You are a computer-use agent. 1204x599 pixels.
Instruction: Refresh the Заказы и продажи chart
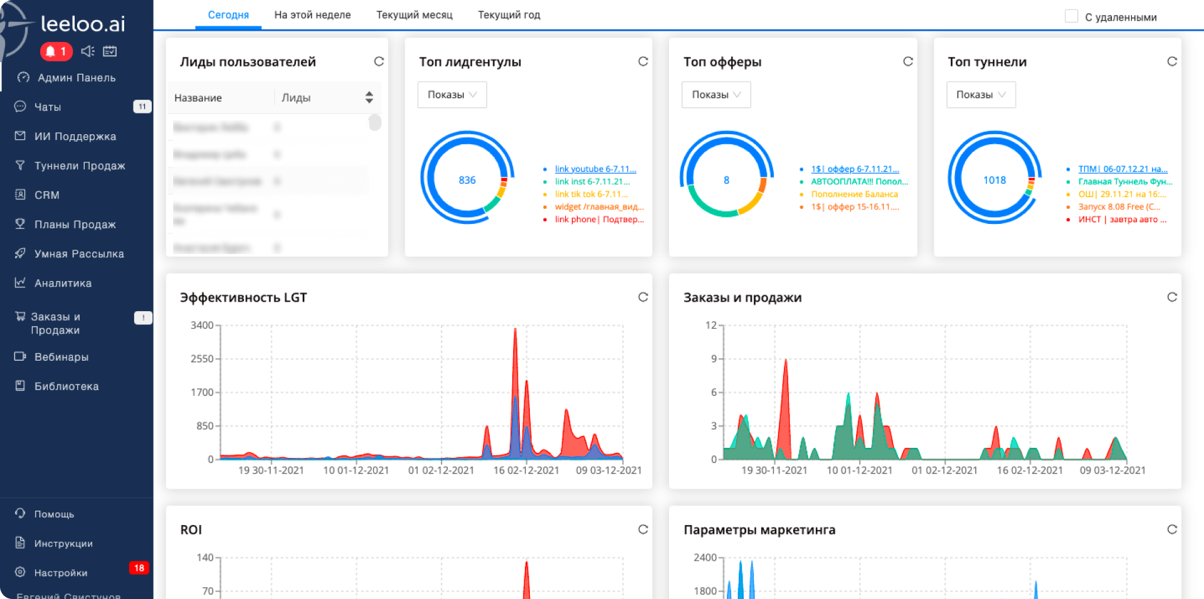(1171, 297)
